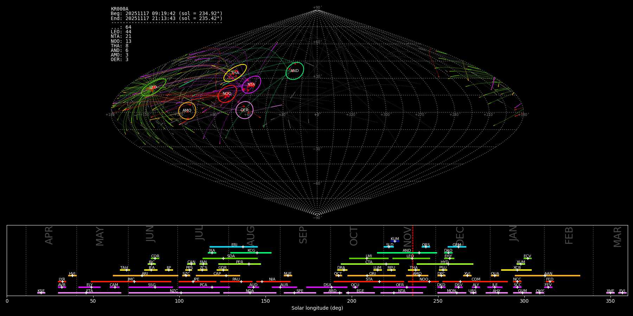This screenshot has width=633, height=316.
Task: Select the PER shower bar in timeline
Action: (239, 264)
